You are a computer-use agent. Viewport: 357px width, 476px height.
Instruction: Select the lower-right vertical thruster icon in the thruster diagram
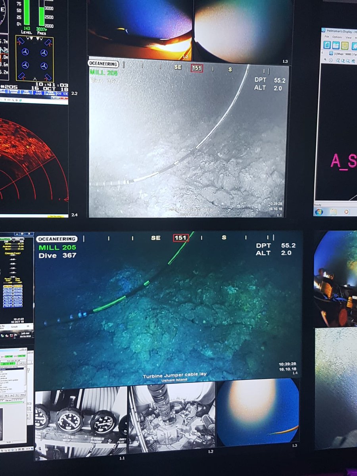(x=44, y=65)
